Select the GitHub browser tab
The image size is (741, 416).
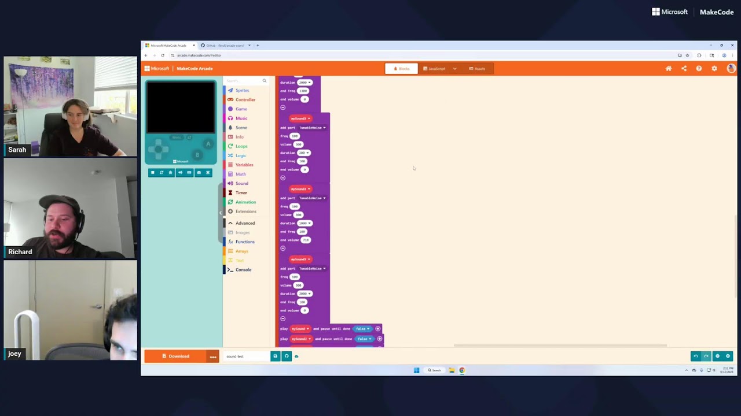tap(225, 45)
